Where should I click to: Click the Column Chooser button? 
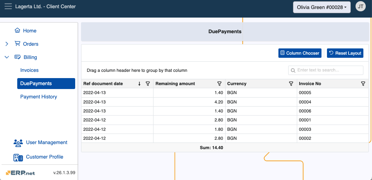coord(300,53)
